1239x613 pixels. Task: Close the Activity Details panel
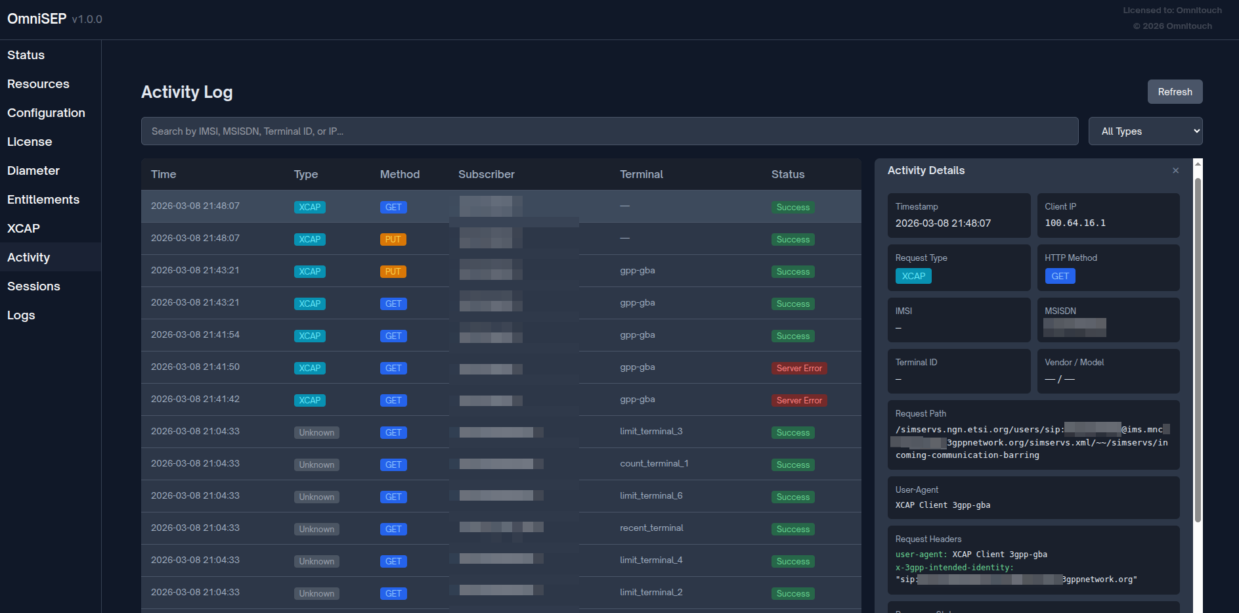[1175, 171]
